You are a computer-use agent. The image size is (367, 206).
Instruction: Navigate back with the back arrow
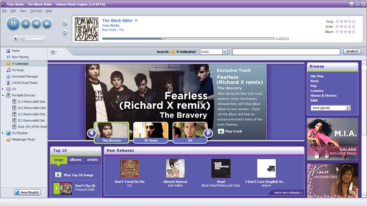click(x=53, y=51)
